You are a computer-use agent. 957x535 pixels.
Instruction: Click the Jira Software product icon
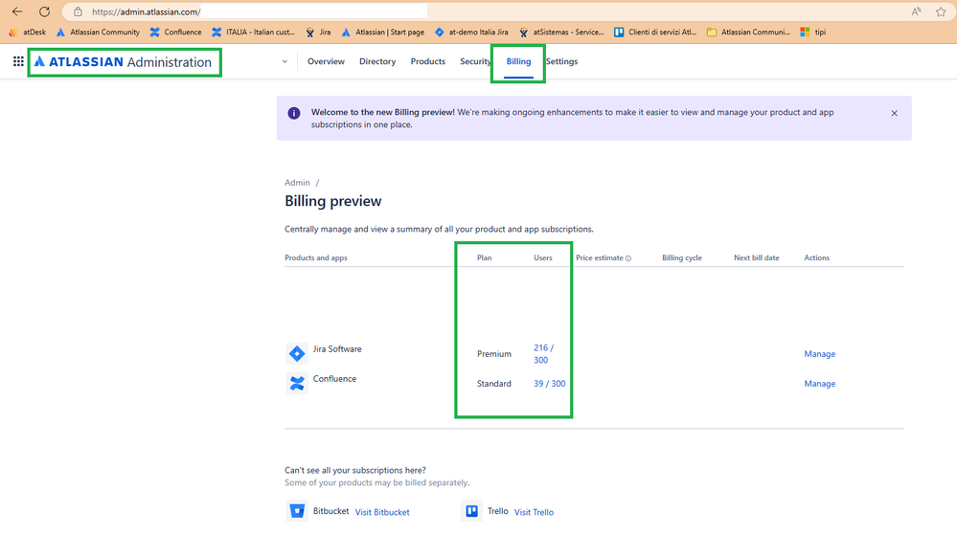pyautogui.click(x=297, y=353)
